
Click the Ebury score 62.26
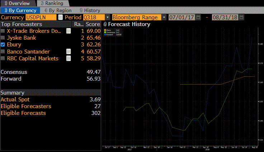pos(94,45)
